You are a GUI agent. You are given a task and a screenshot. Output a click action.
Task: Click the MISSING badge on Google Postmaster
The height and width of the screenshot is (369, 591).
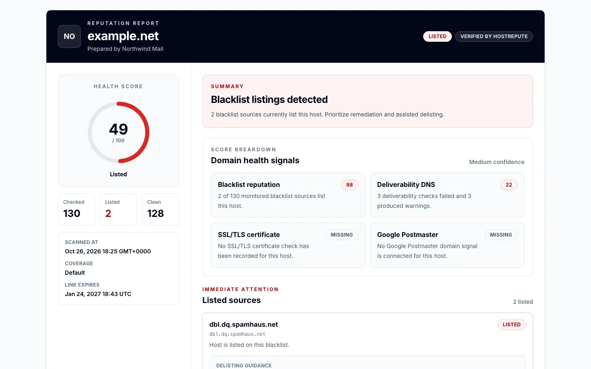click(x=501, y=235)
